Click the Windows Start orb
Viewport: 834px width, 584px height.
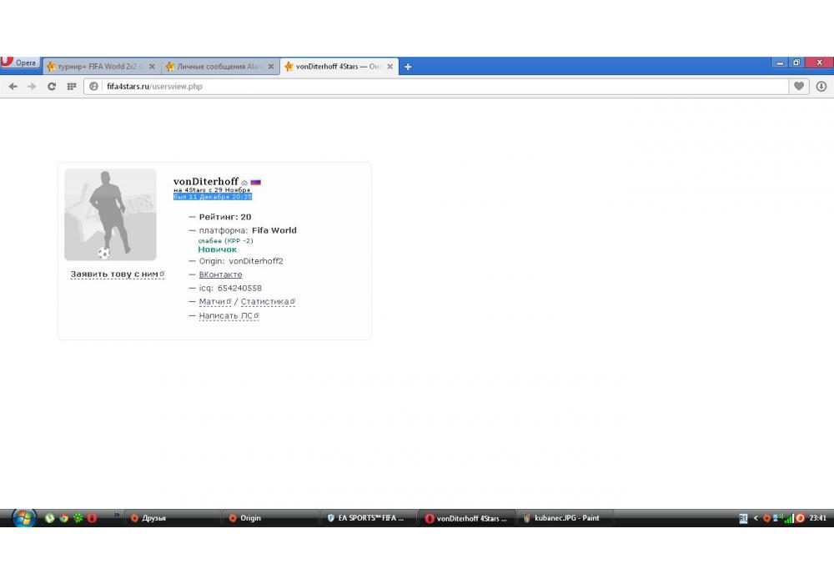click(23, 518)
